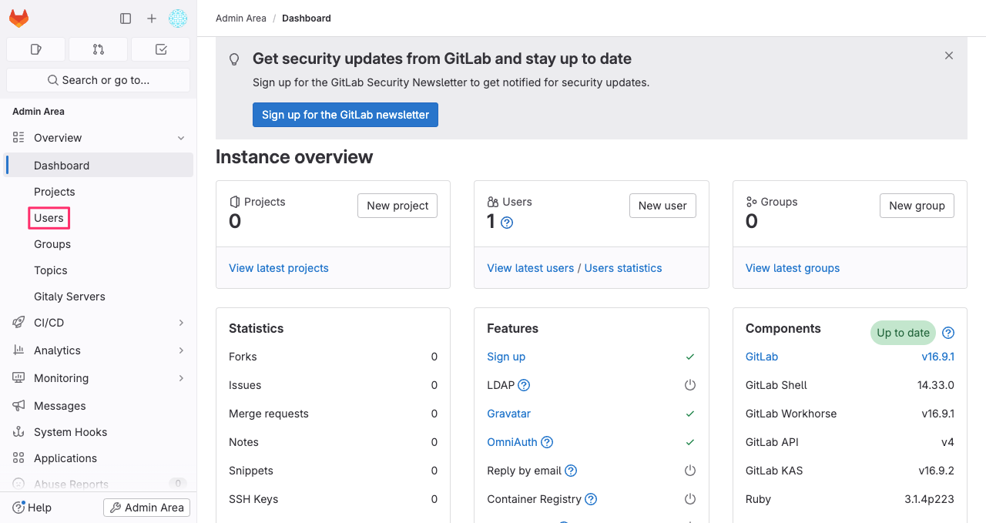Image resolution: width=986 pixels, height=523 pixels.
Task: Click the Up to date badge
Action: pos(903,333)
